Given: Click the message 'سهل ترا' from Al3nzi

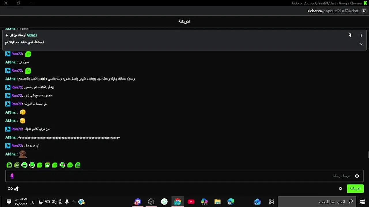Looking at the screenshot, I should [x=24, y=62].
